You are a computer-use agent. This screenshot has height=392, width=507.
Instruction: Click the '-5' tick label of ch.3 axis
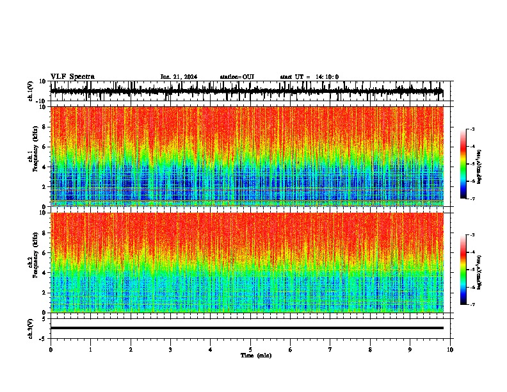click(43, 339)
